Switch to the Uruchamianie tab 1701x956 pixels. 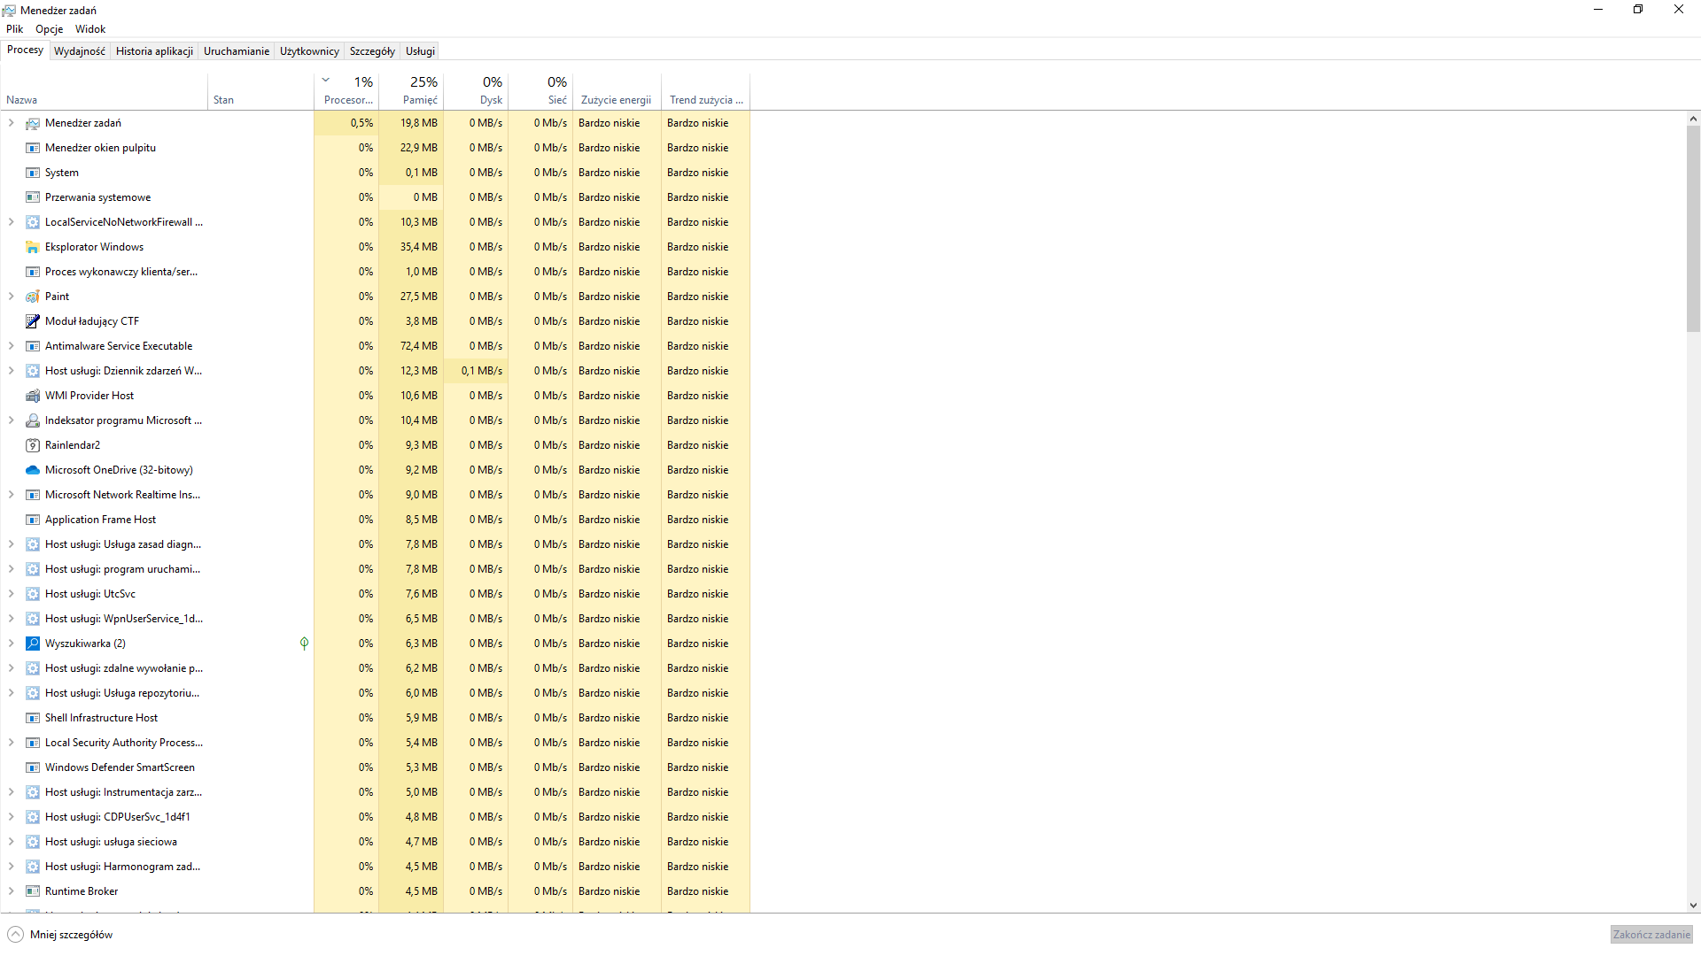click(236, 51)
